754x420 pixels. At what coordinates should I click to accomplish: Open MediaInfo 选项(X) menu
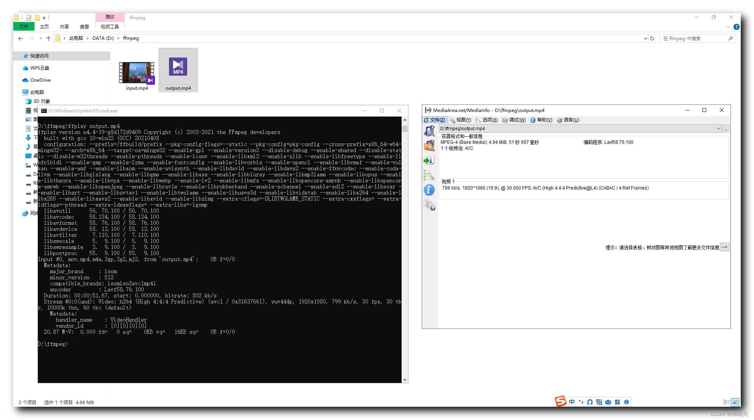pyautogui.click(x=487, y=120)
